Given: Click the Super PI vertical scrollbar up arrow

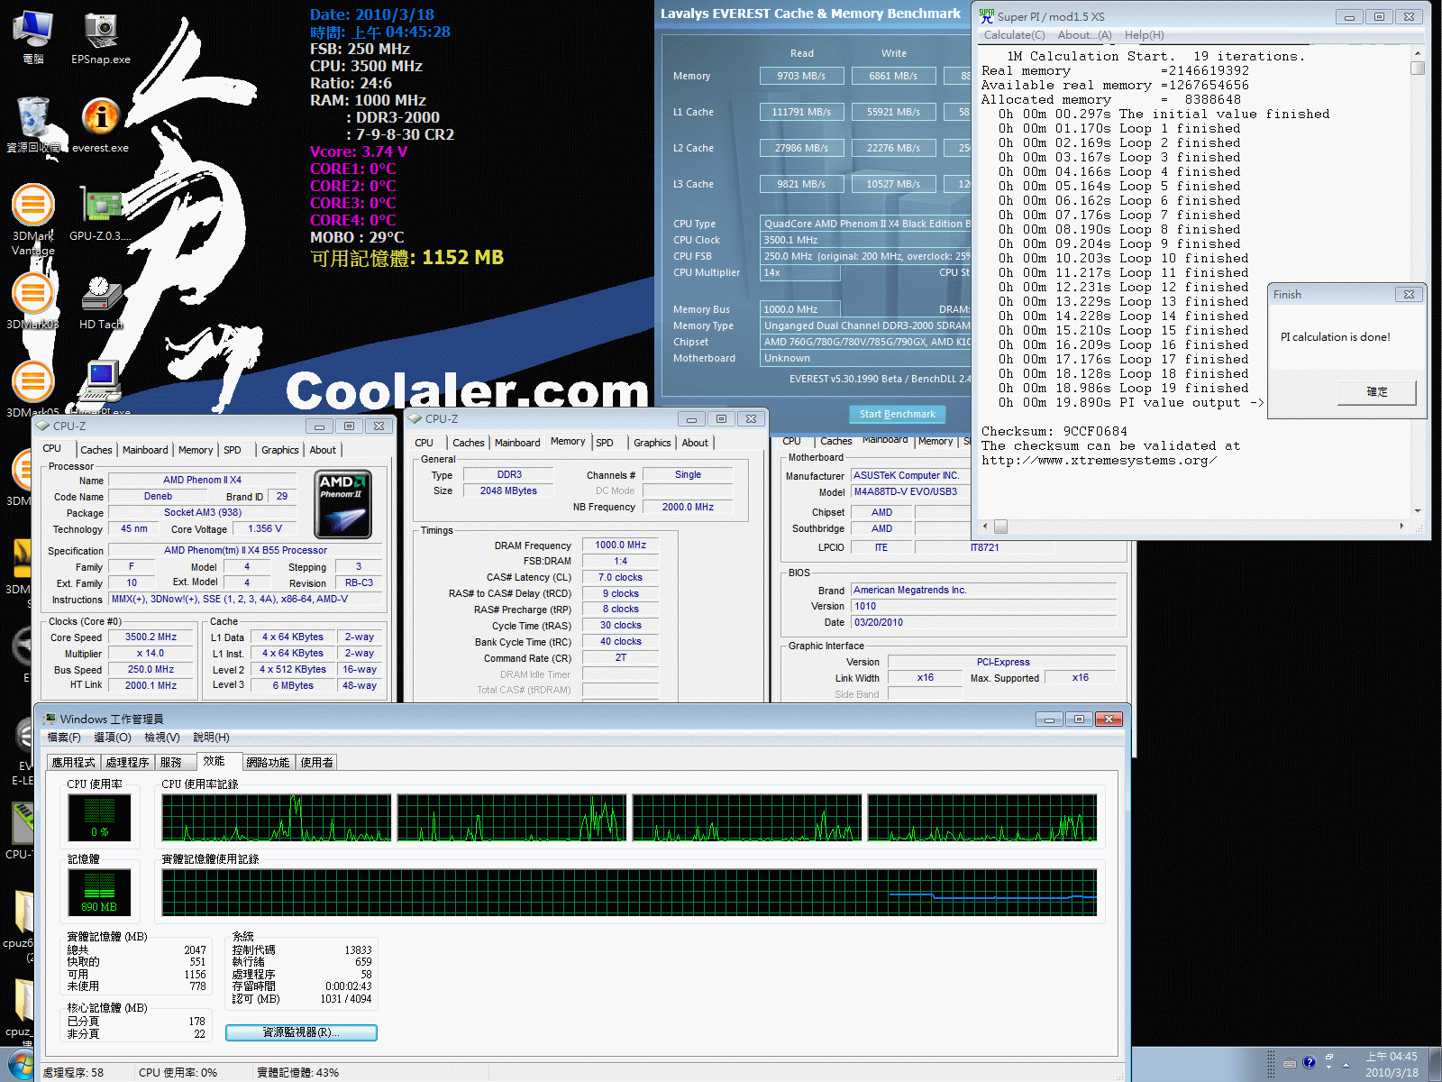Looking at the screenshot, I should pos(1418,54).
